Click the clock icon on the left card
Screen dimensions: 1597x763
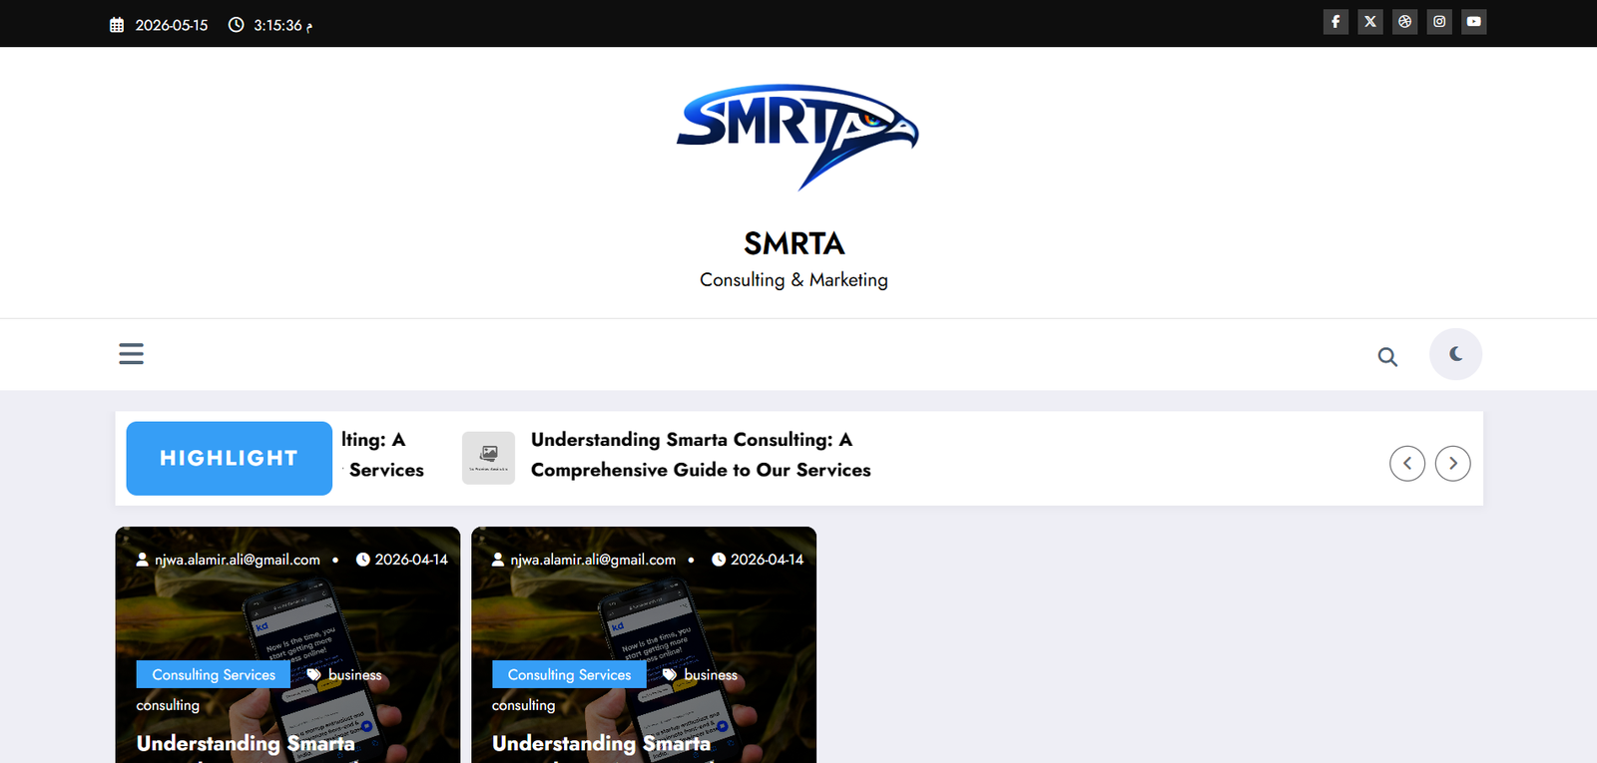point(363,560)
